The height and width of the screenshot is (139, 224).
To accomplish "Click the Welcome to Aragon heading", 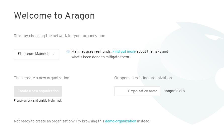I will (54, 16).
